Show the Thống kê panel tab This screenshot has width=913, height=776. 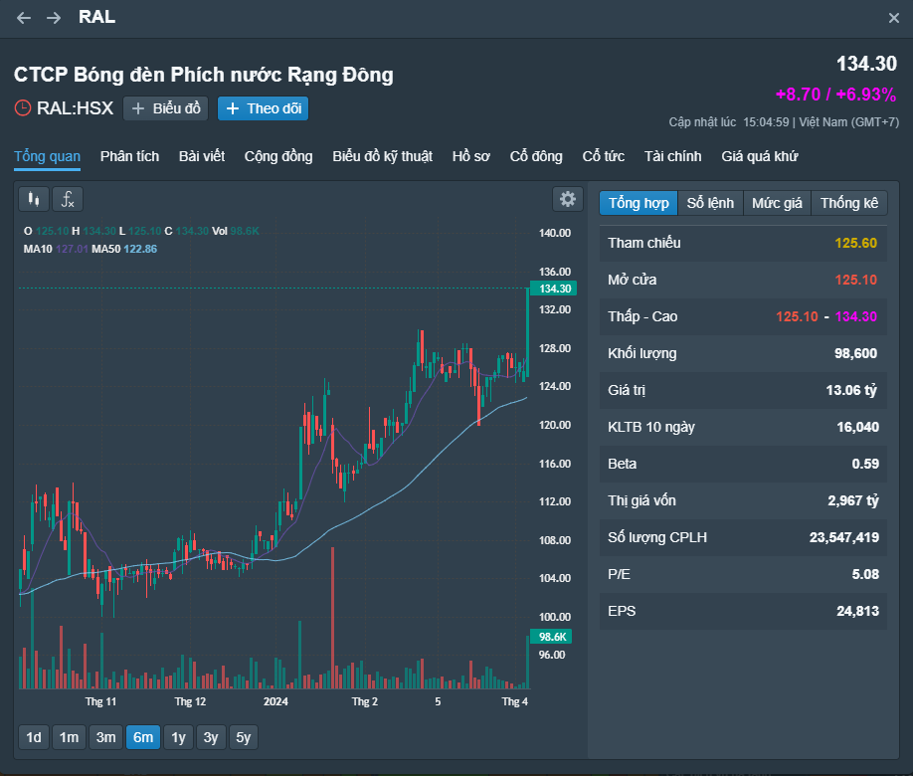coord(849,203)
